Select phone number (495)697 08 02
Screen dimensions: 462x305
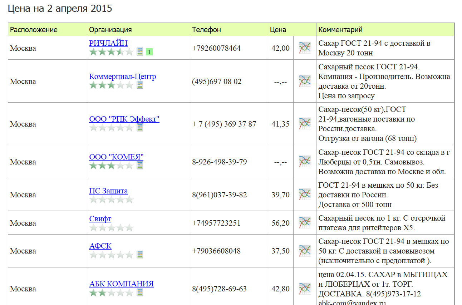click(217, 82)
